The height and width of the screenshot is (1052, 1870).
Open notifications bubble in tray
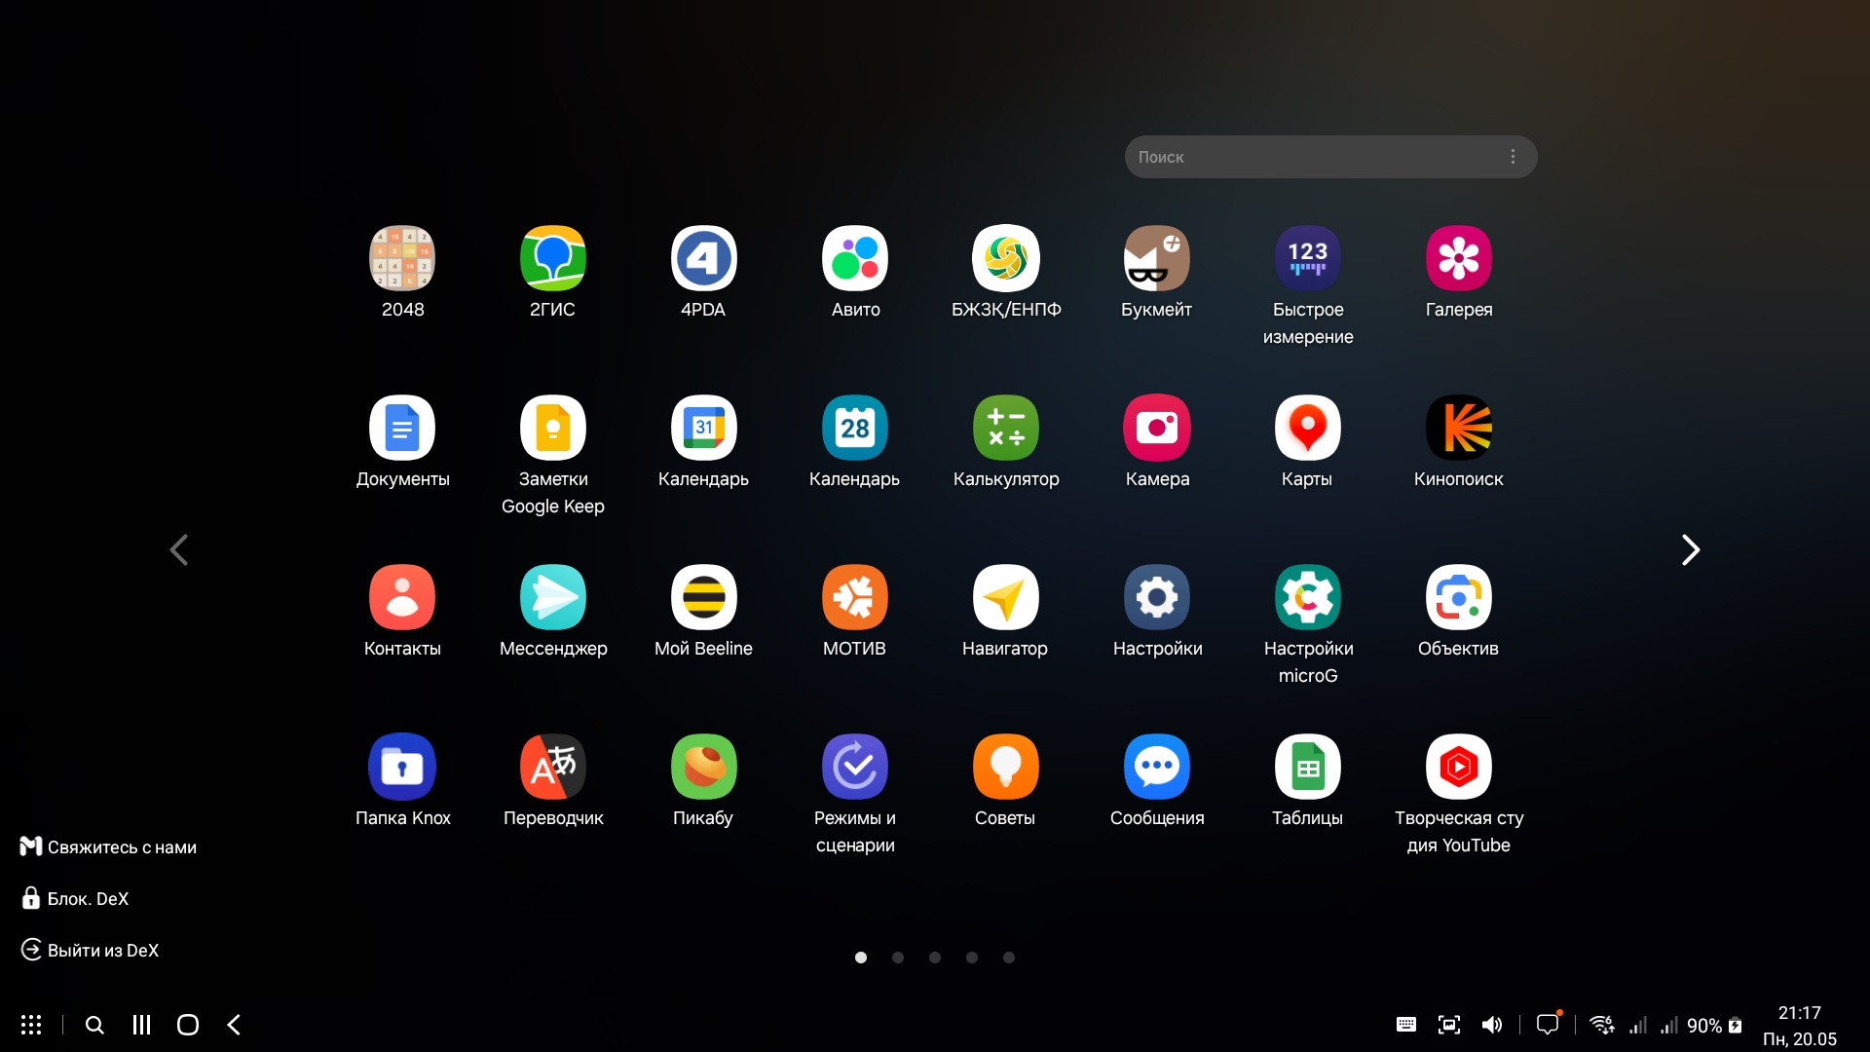point(1548,1024)
